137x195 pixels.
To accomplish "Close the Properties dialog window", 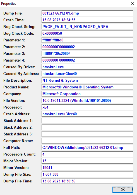I will point(133,4).
